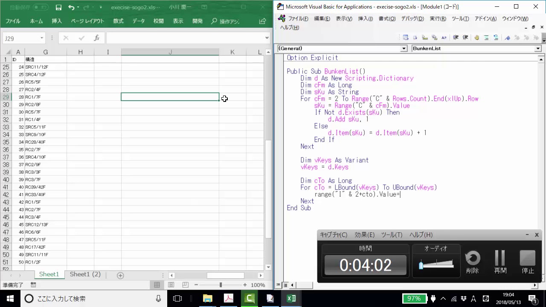Toggle the AutoSave switch

[x=41, y=7]
